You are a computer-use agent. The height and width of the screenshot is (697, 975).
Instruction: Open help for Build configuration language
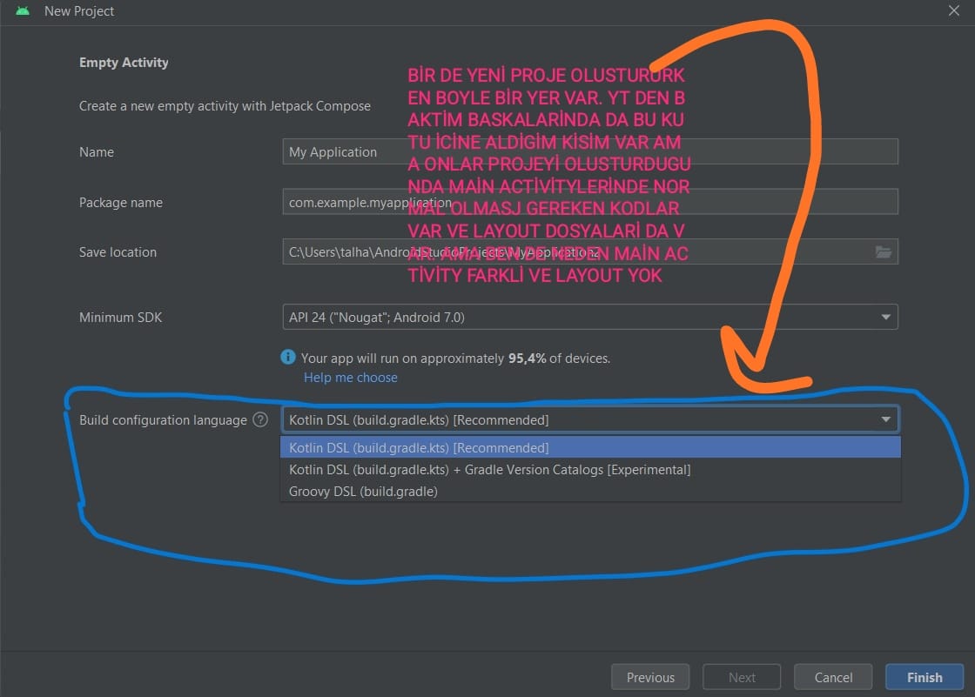coord(260,419)
